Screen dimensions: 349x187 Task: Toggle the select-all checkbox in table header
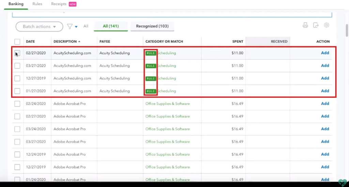click(17, 42)
